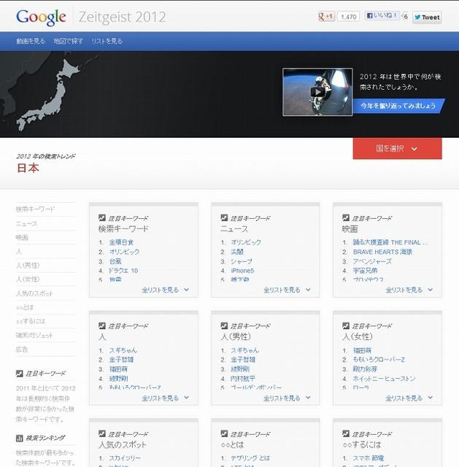
Task: Open 金環日食 in 検索キーワード list
Action: (x=121, y=242)
